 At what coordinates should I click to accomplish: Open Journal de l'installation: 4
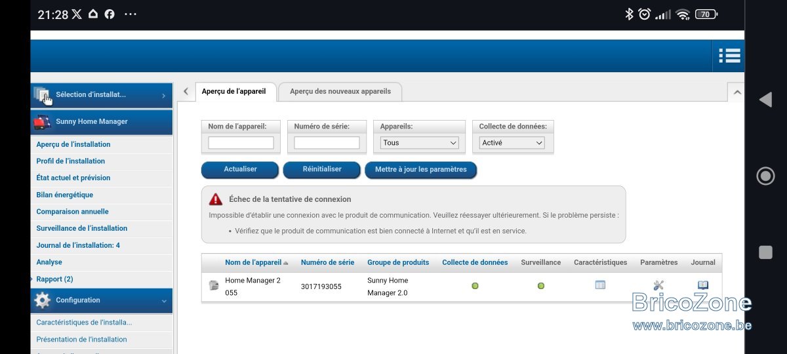(78, 245)
